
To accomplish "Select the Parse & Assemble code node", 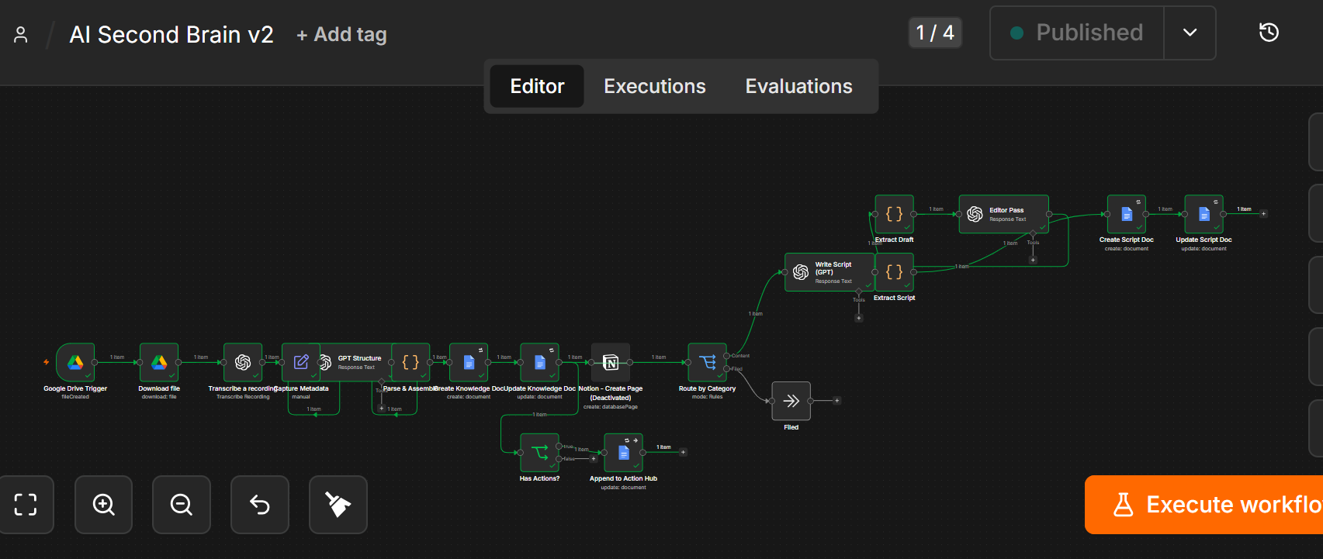I will tap(410, 362).
